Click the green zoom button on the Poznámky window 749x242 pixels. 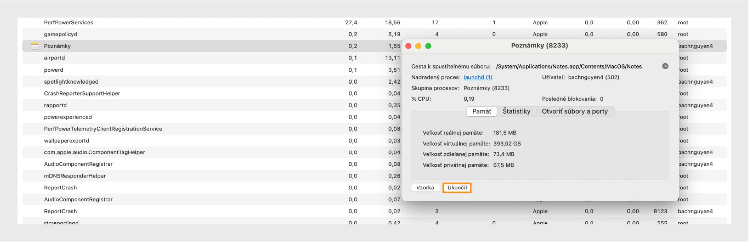(x=428, y=46)
